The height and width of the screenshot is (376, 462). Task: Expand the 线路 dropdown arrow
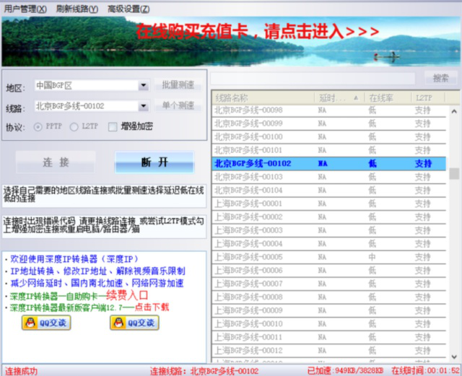click(x=144, y=106)
